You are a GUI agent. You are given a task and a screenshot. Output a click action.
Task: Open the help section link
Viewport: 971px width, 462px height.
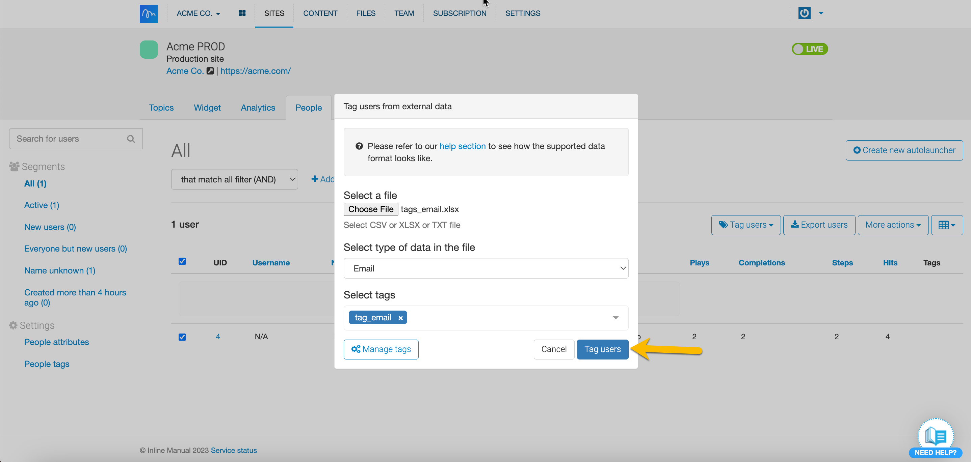pyautogui.click(x=462, y=146)
